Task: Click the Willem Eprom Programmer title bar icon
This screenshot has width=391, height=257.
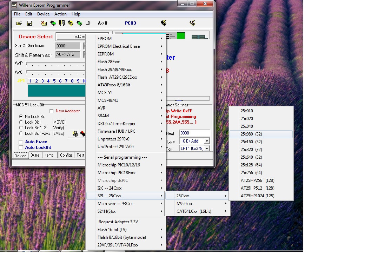Action: coord(14,5)
